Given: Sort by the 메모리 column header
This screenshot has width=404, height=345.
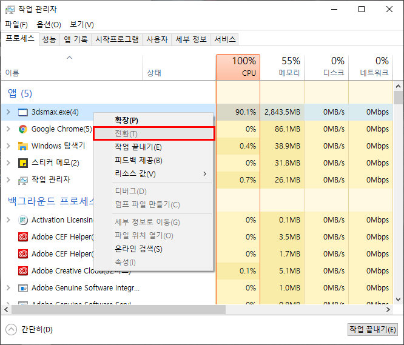Looking at the screenshot, I should coord(282,67).
